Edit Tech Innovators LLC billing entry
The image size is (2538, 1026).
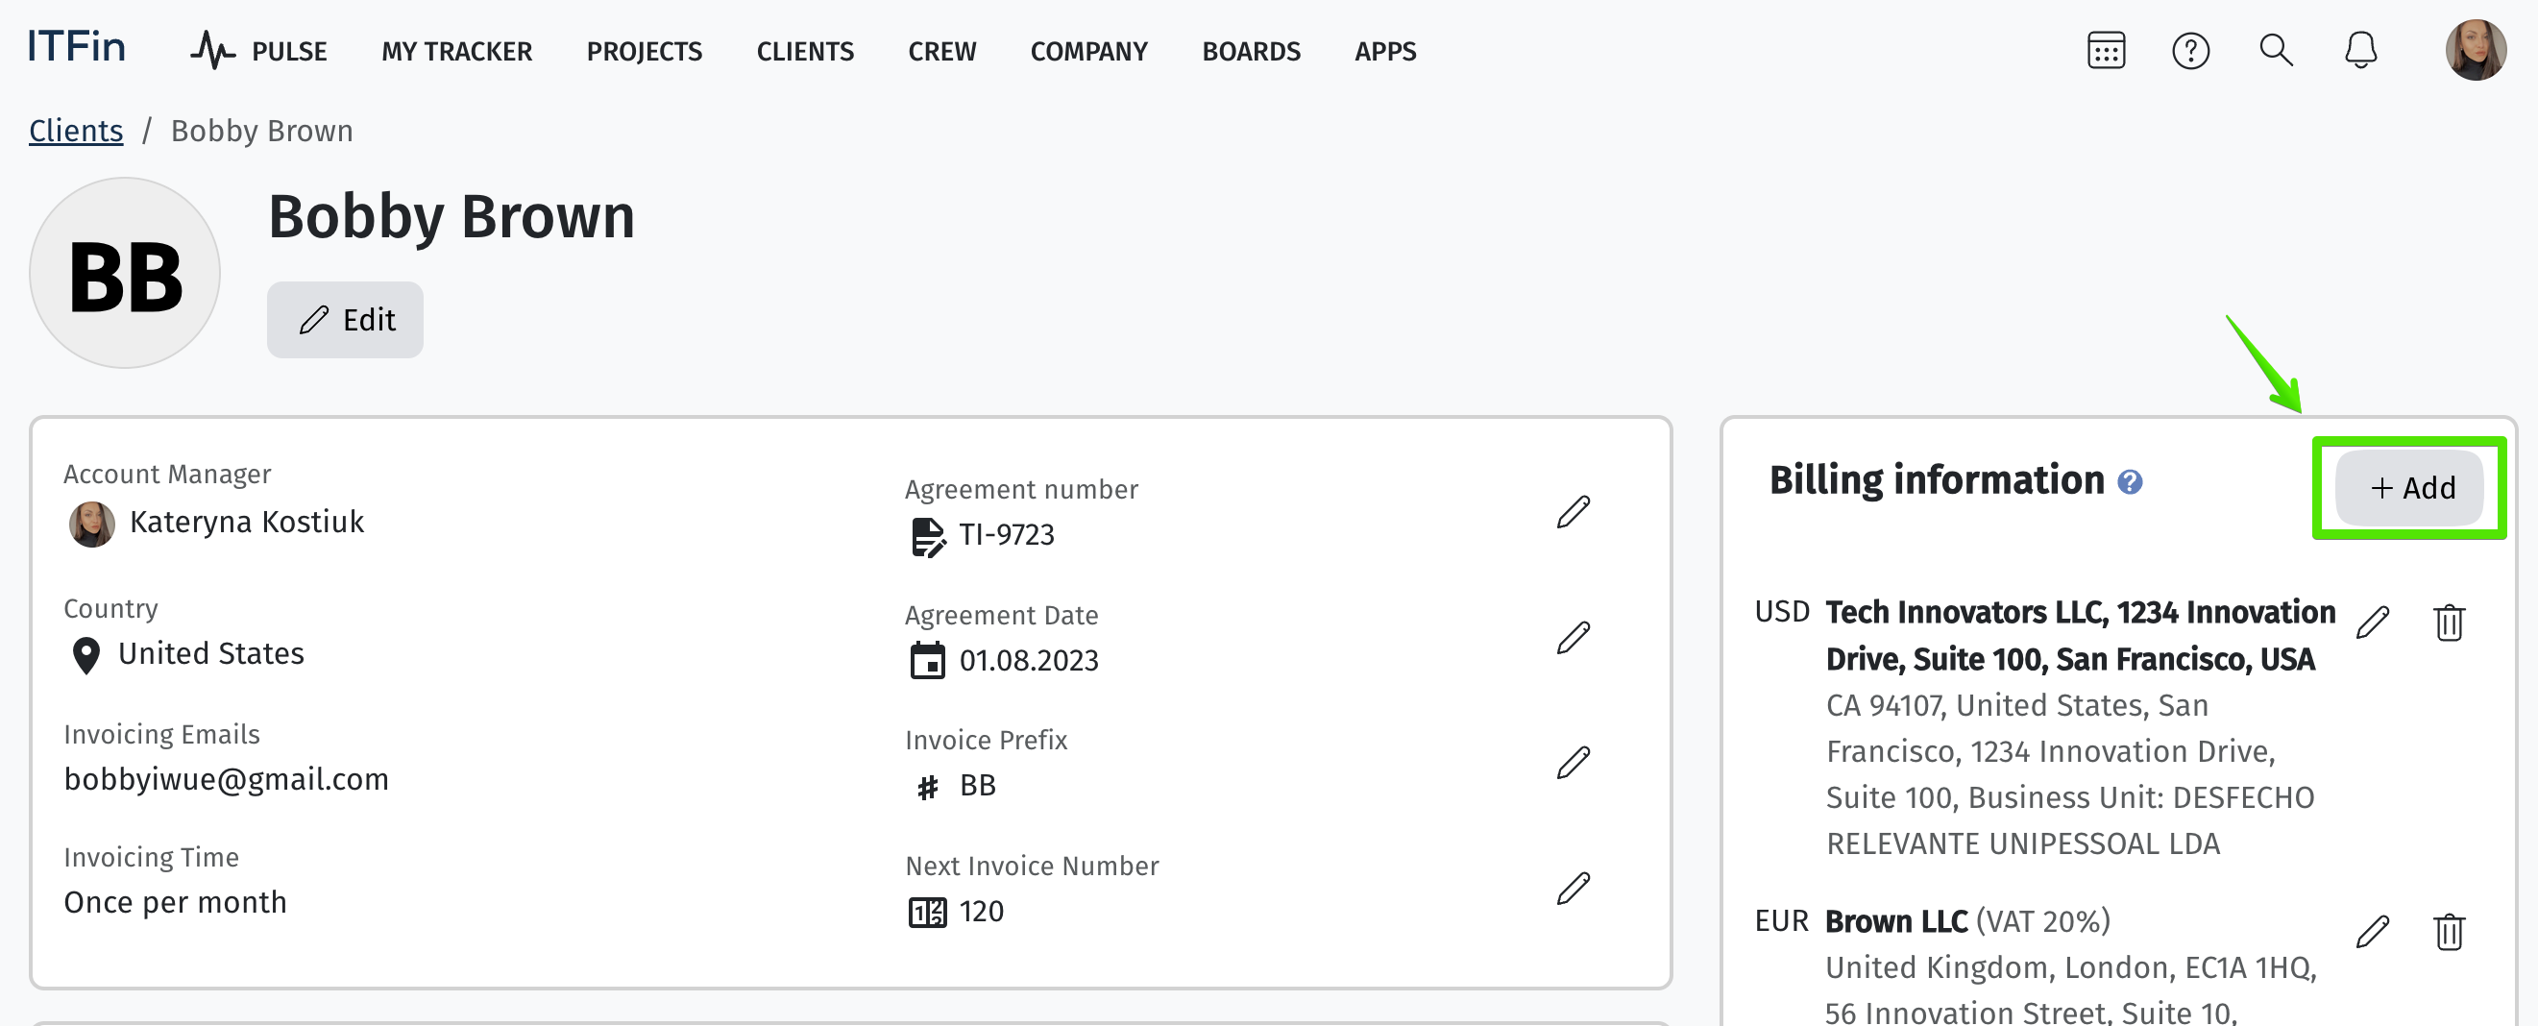pyautogui.click(x=2373, y=622)
